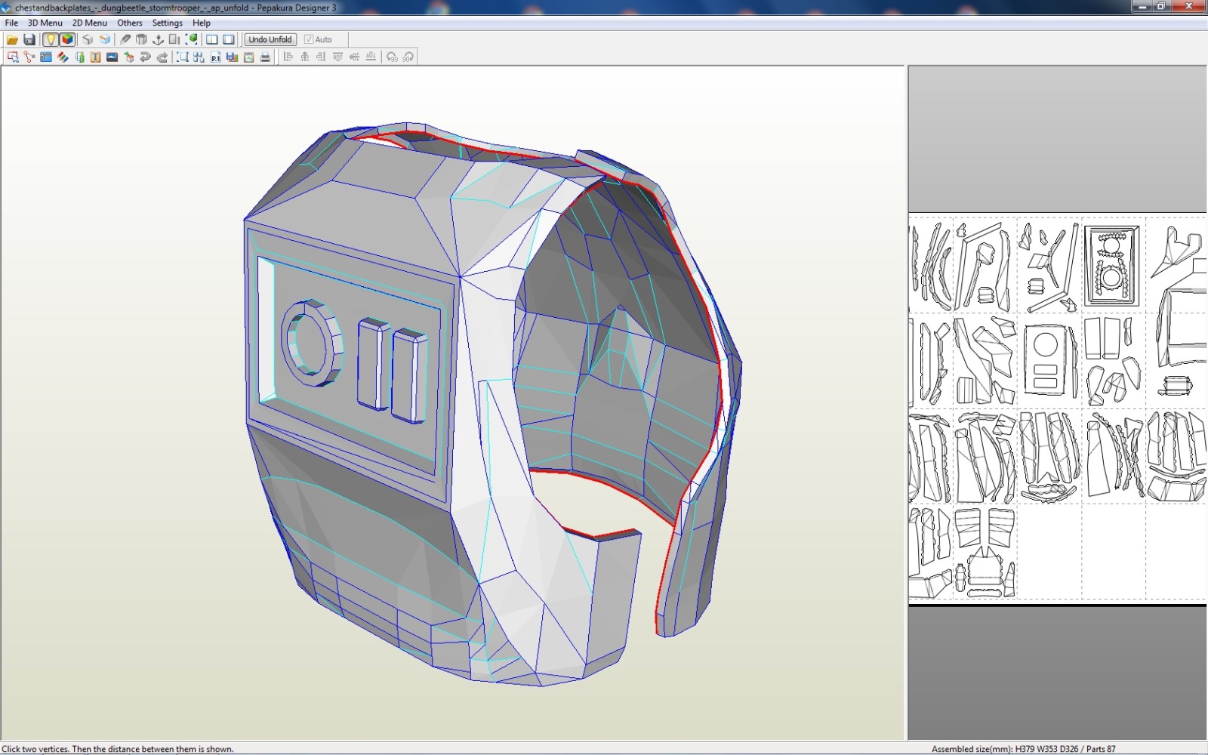1208x755 pixels.
Task: Select the red rectangle select-and-move tool
Action: click(x=12, y=57)
